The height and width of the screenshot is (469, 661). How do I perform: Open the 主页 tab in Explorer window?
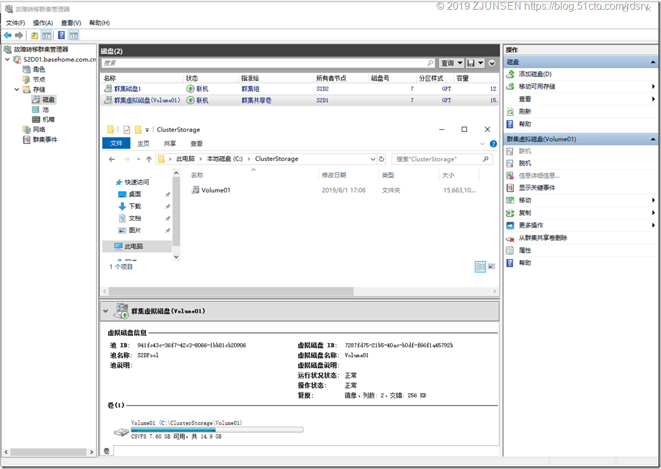coord(143,144)
